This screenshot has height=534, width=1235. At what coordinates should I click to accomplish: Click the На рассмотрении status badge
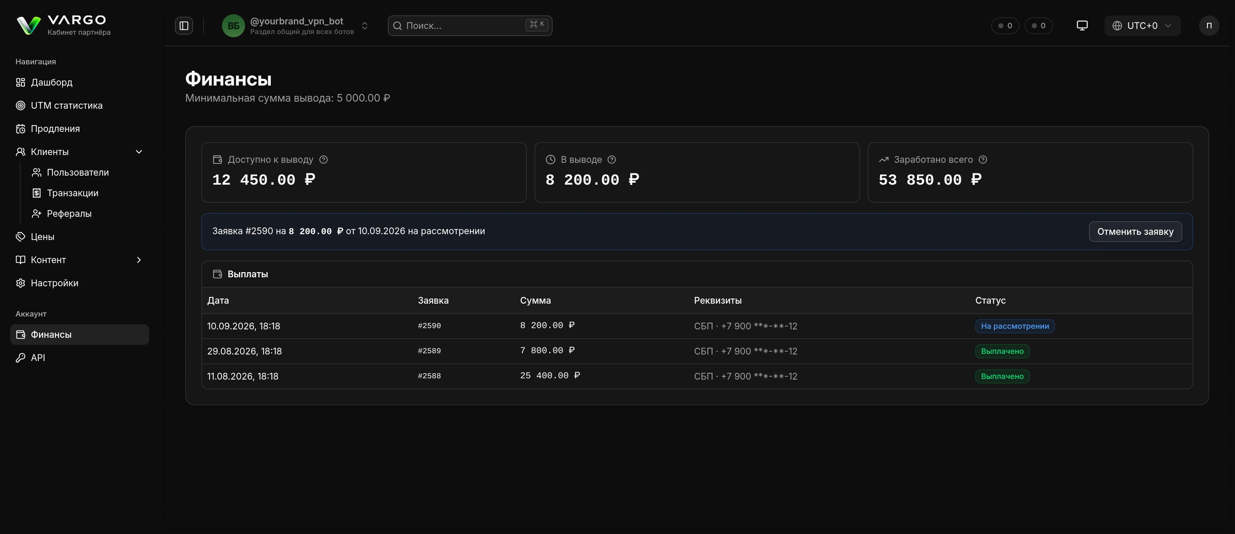pyautogui.click(x=1014, y=326)
